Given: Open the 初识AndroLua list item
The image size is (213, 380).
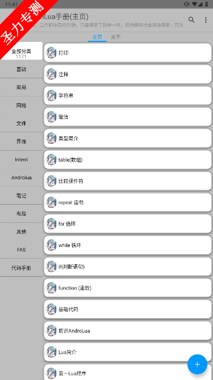Looking at the screenshot, I should [x=128, y=330].
